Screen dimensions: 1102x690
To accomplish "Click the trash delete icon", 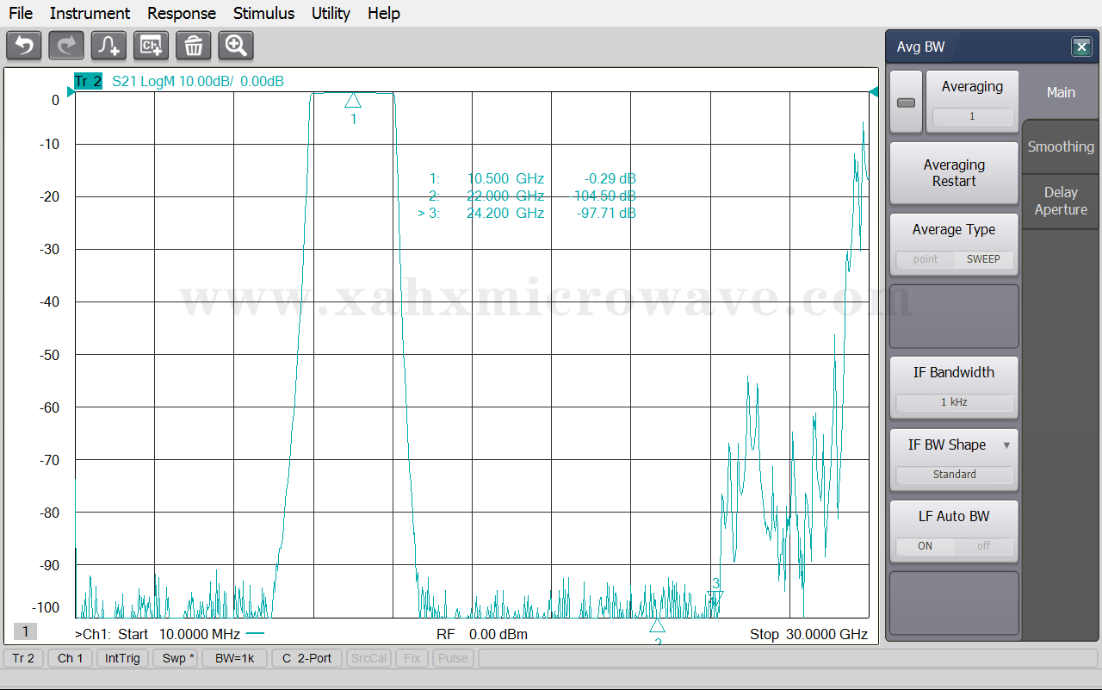I will pos(194,46).
